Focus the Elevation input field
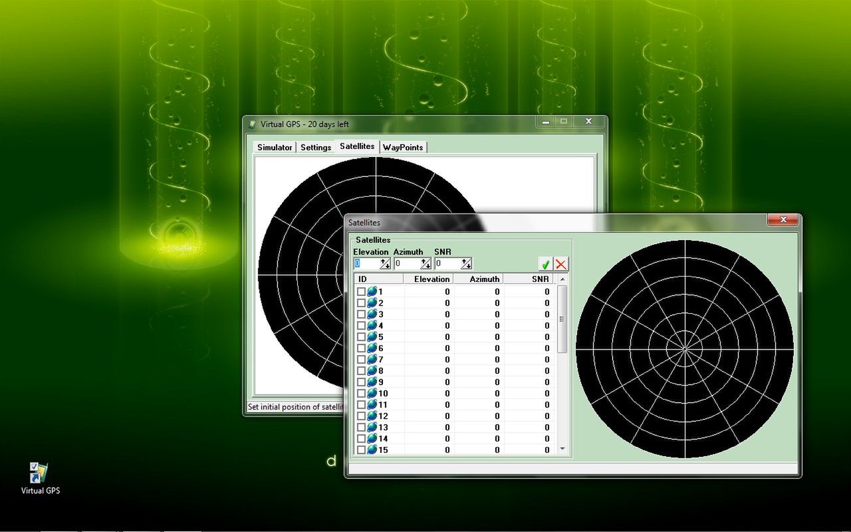Screen dimensions: 851x532 point(366,264)
